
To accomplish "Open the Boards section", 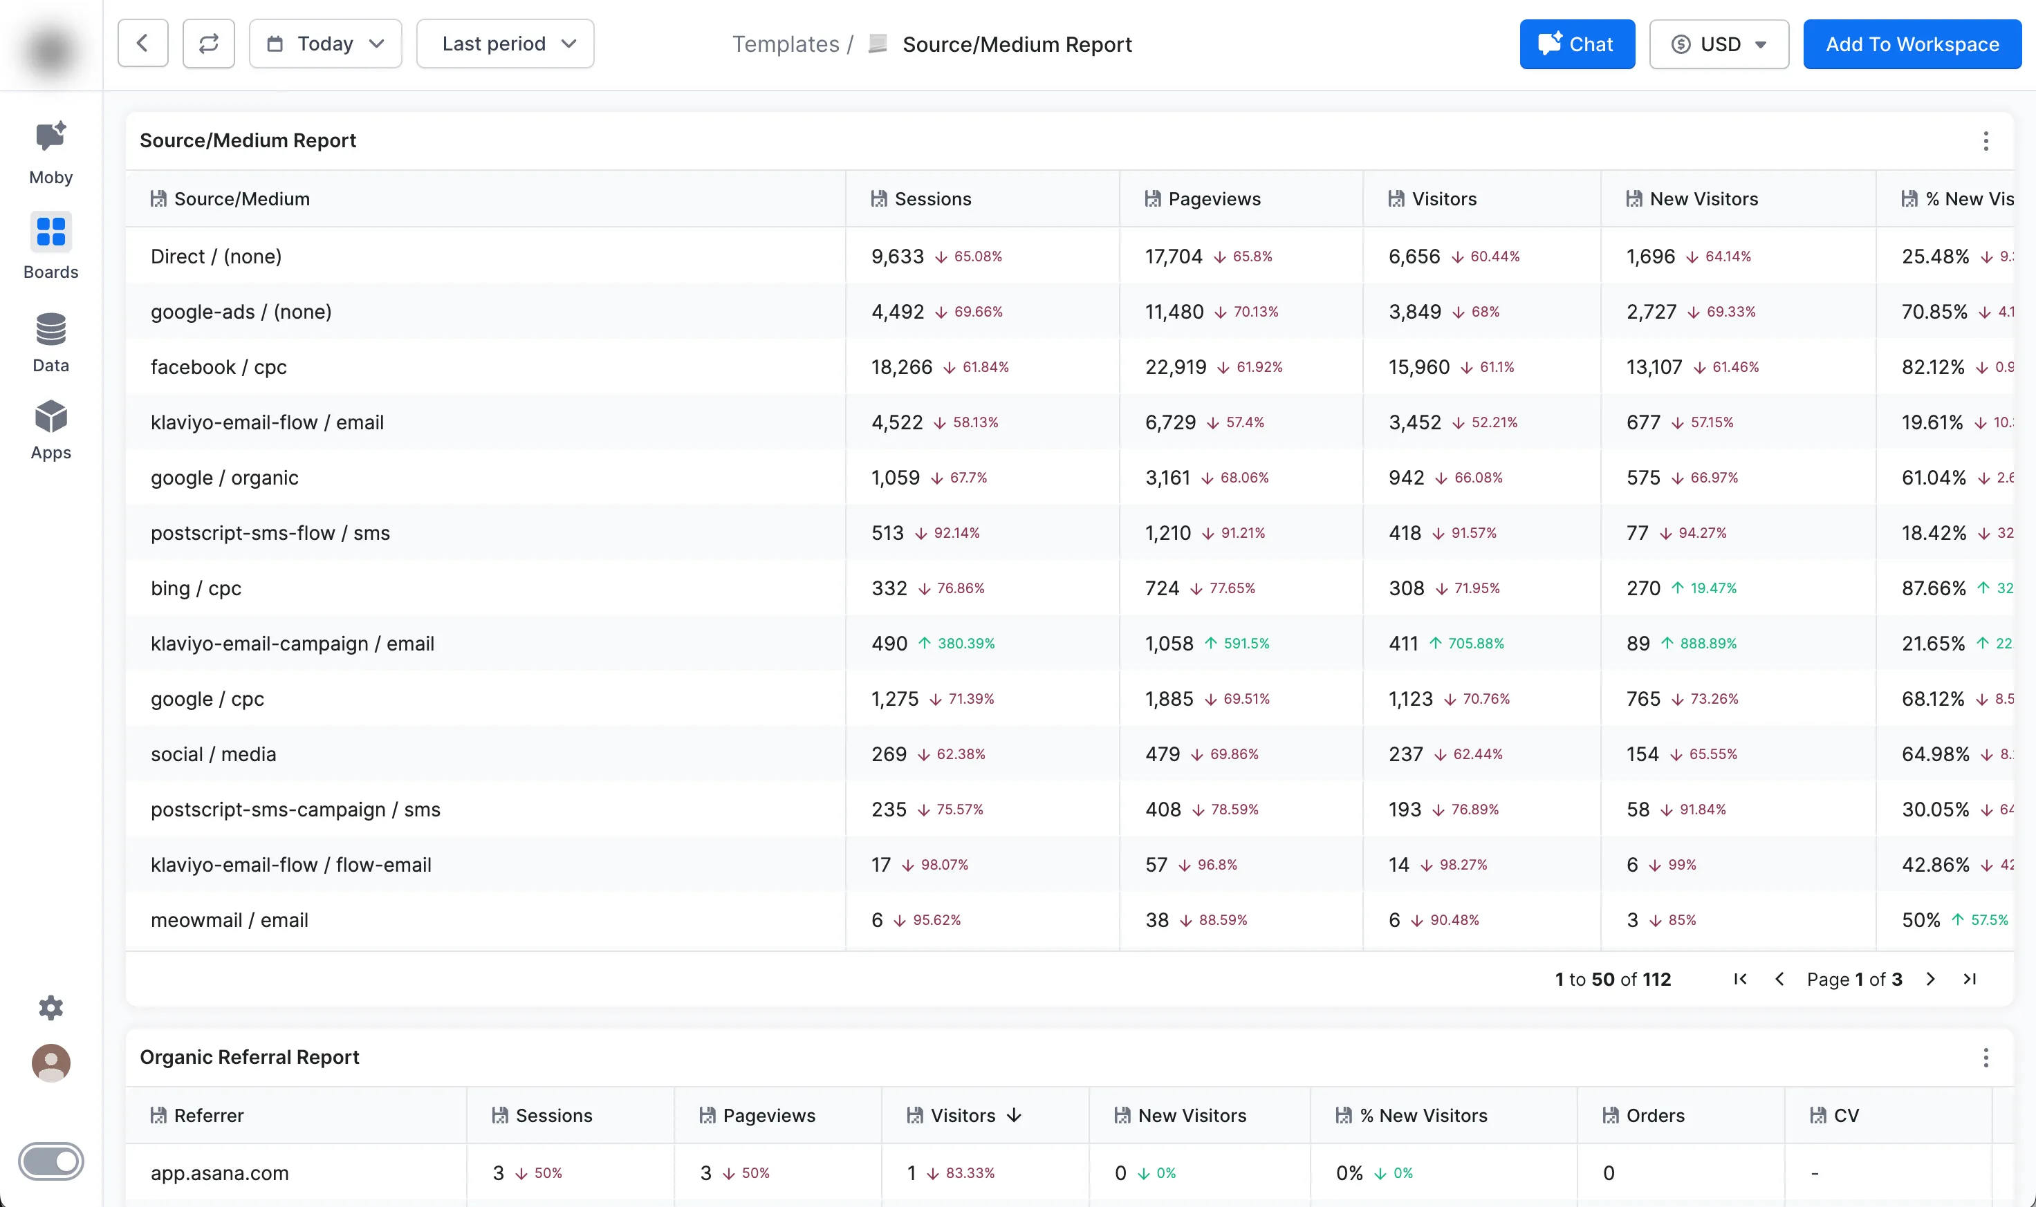I will 50,245.
